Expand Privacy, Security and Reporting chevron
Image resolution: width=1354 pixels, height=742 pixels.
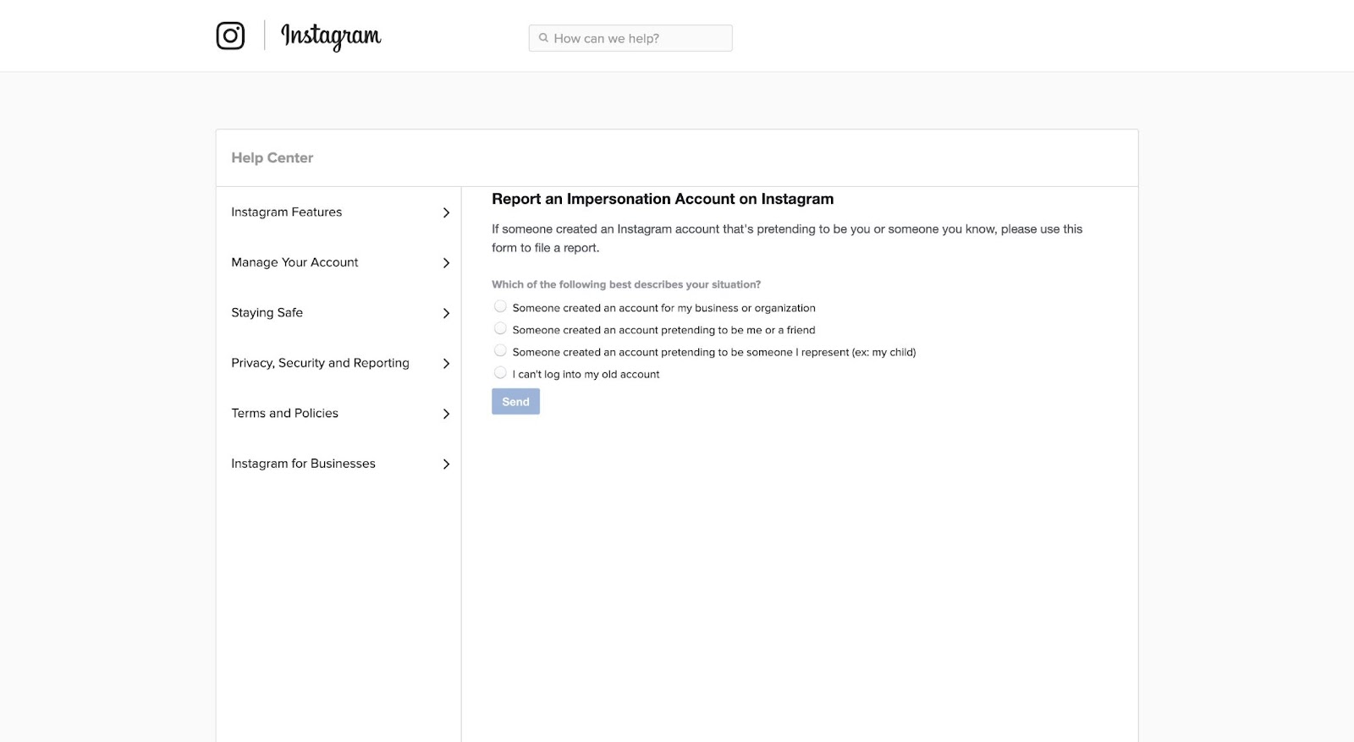click(446, 364)
